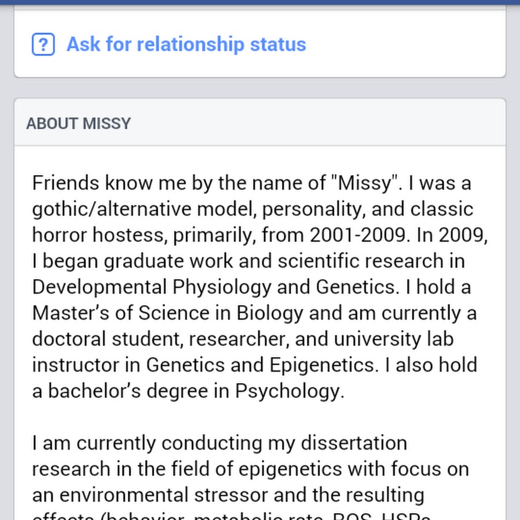Tap the "university lab" words in the bio
The image size is (520, 520).
(393, 339)
